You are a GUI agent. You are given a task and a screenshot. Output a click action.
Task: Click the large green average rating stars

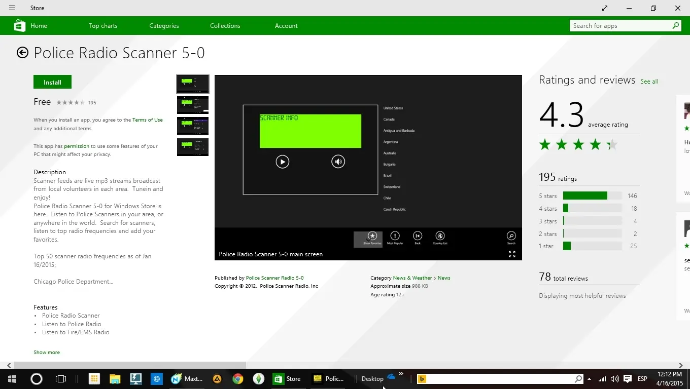coord(579,145)
